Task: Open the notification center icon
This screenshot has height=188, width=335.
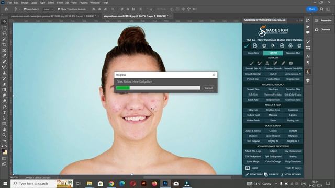Action: [x=328, y=183]
